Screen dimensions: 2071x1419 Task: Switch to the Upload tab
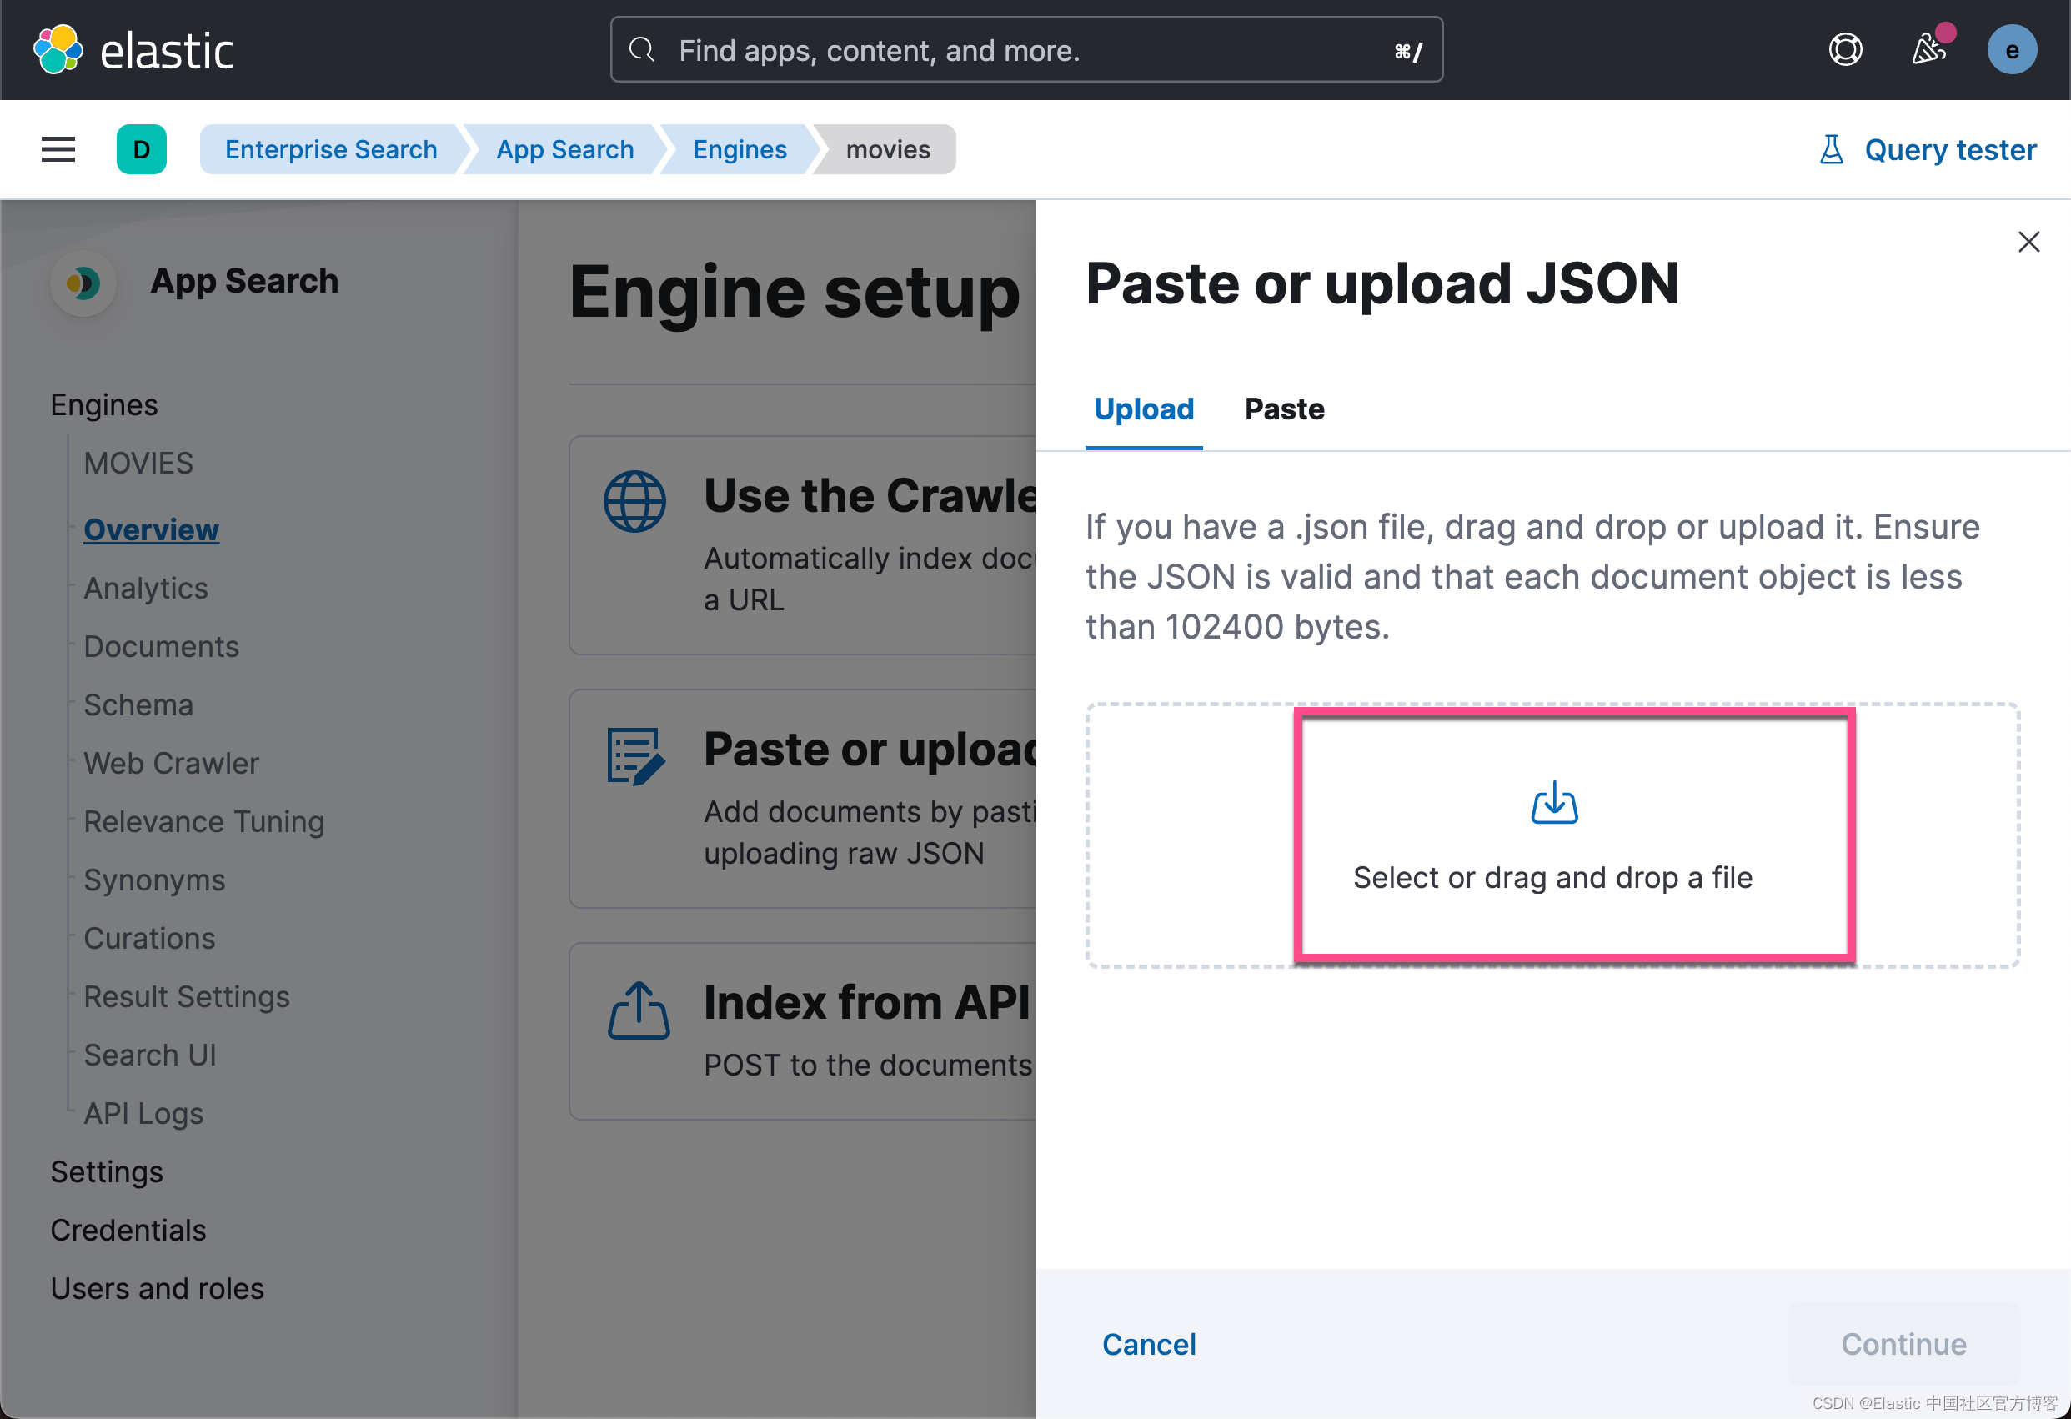click(x=1143, y=409)
